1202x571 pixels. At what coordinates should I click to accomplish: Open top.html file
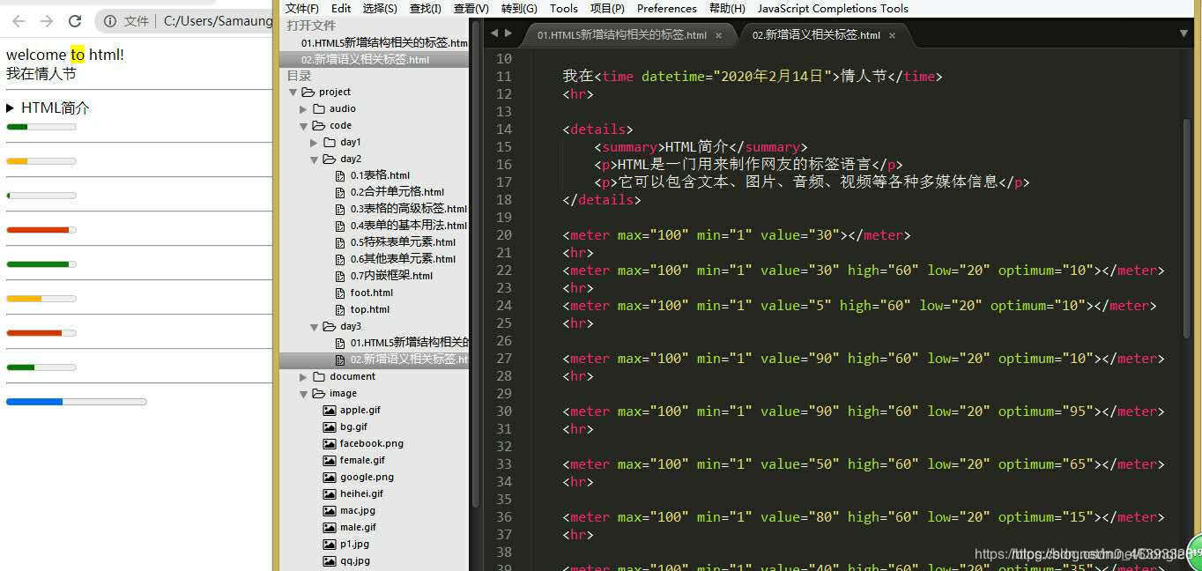370,309
